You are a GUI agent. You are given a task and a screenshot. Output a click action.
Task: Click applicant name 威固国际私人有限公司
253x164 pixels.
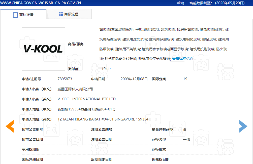tap(75, 89)
